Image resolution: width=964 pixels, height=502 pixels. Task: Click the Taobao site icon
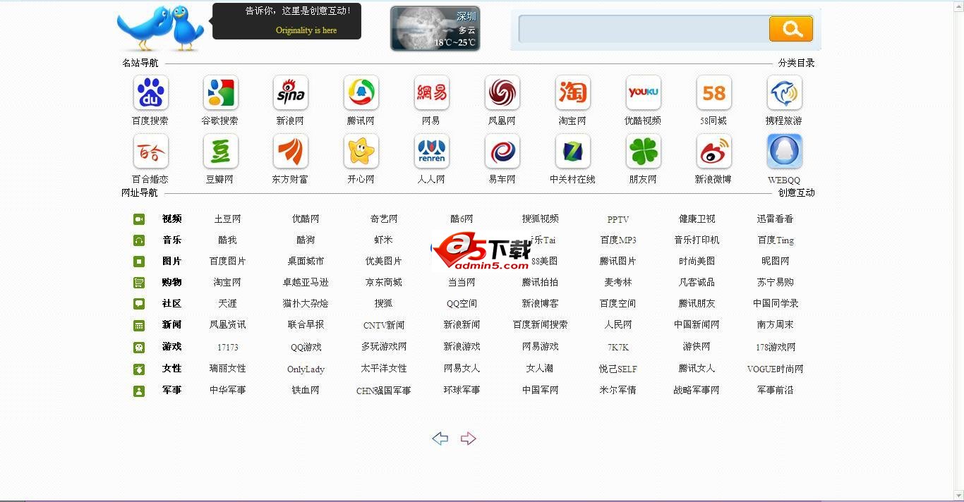point(572,93)
